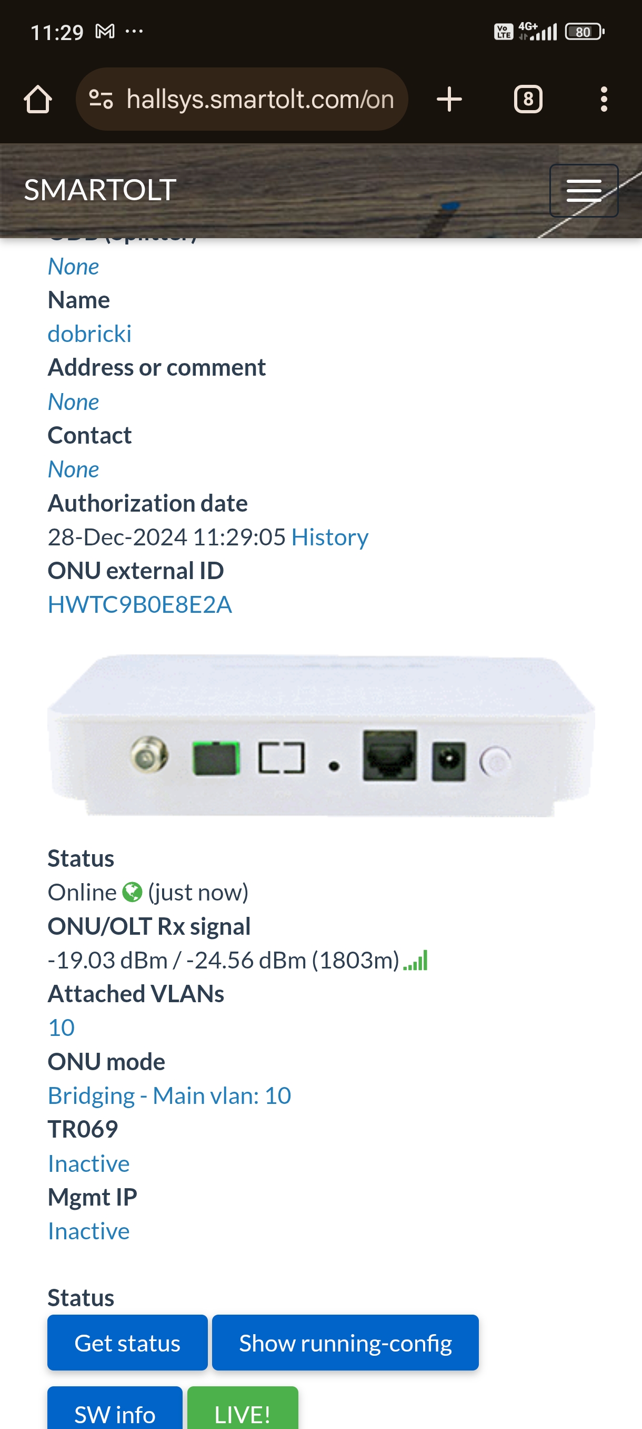Open attached VLAN 10 link

point(61,1028)
